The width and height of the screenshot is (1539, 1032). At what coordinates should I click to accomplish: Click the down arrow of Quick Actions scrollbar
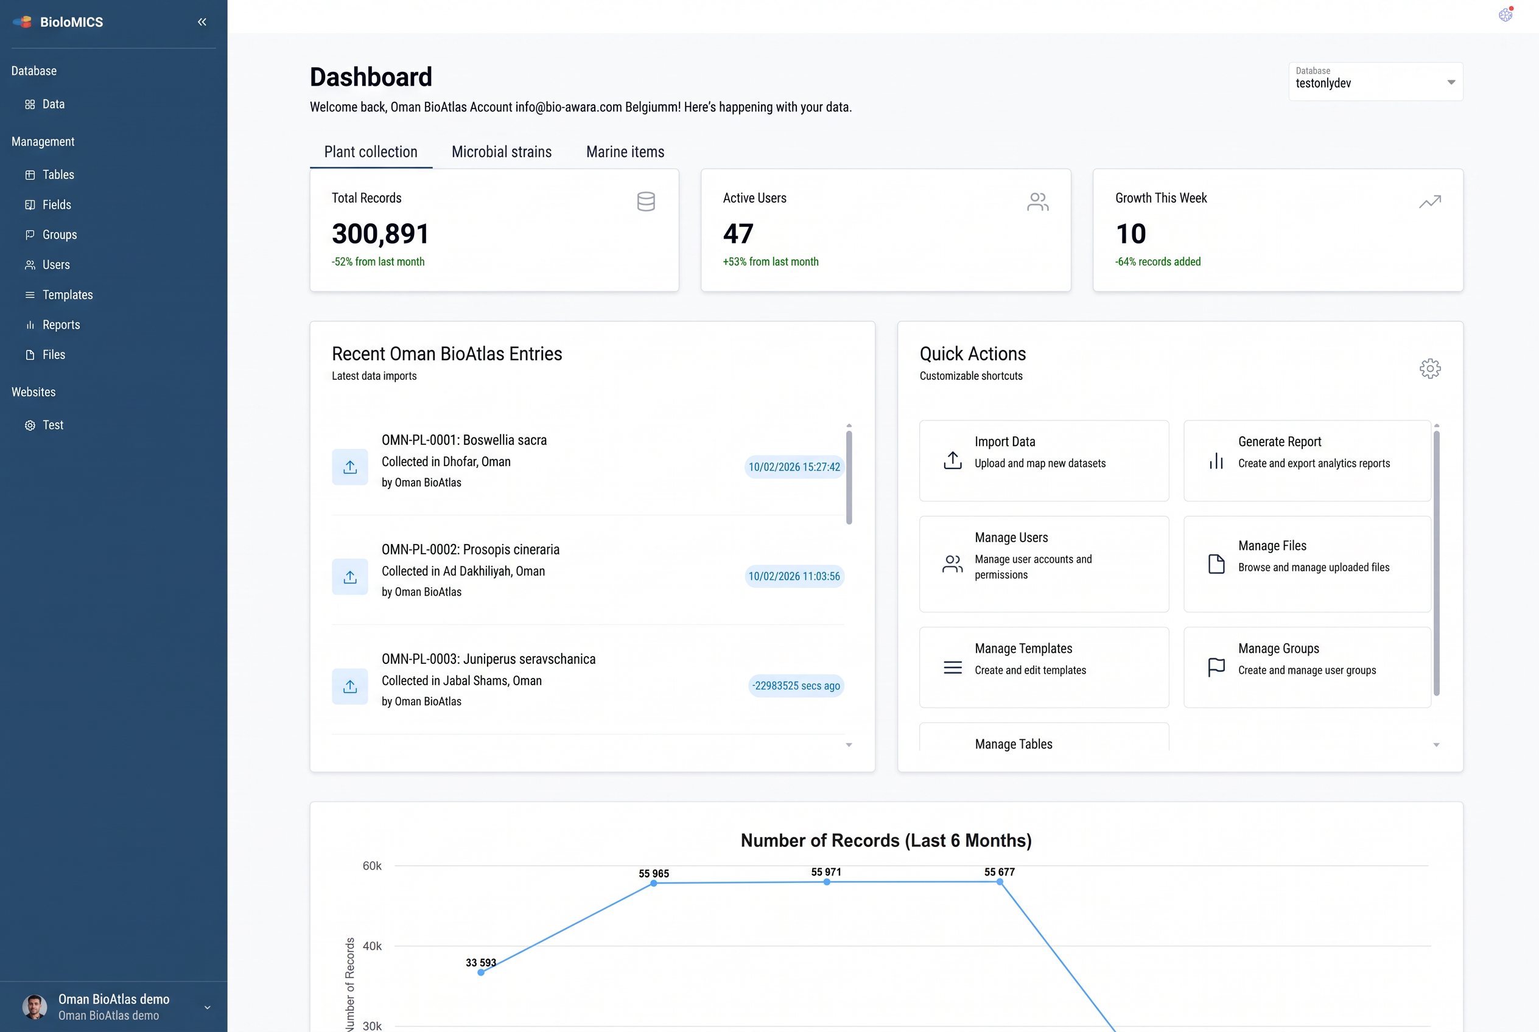(x=1436, y=745)
